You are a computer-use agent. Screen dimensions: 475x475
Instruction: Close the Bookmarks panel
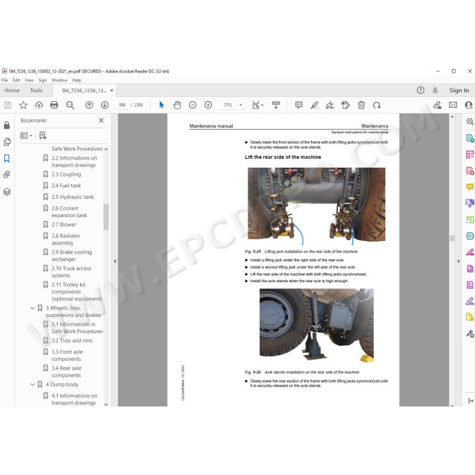tap(101, 120)
